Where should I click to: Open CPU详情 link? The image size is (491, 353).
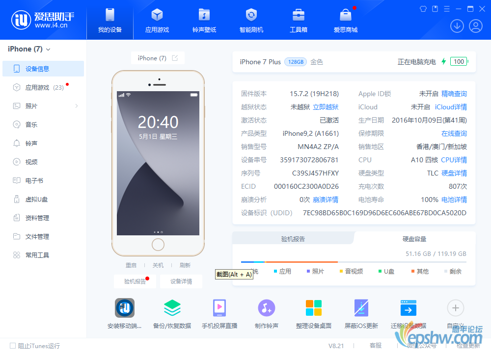tap(454, 160)
